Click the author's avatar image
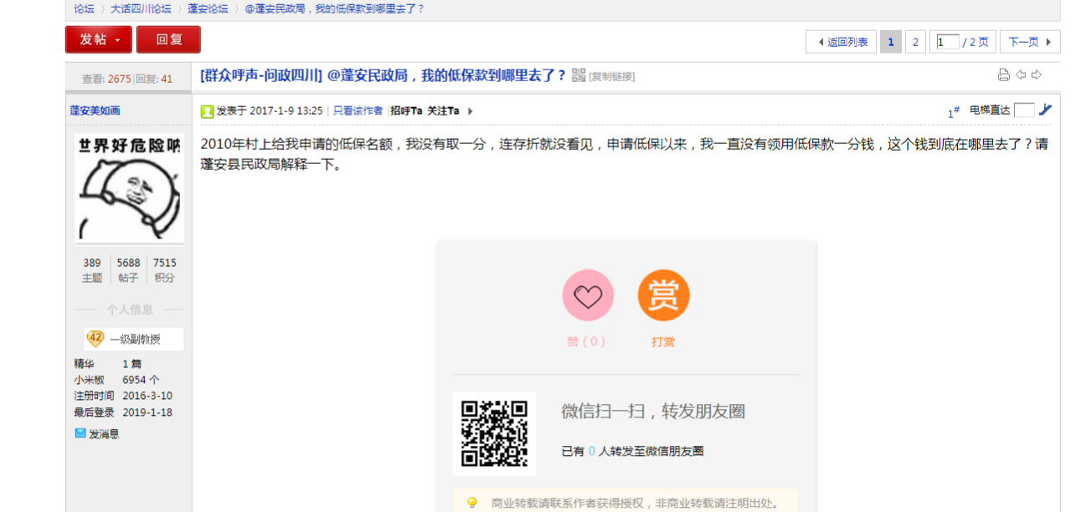 coord(129,188)
